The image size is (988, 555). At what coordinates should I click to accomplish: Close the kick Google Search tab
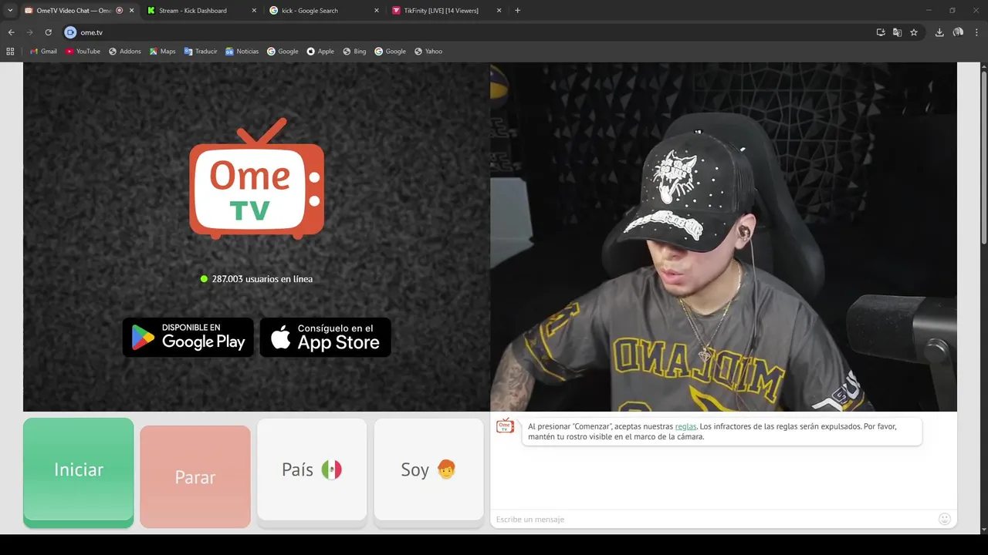tap(376, 11)
